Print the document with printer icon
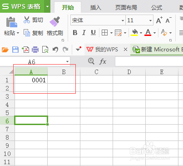Screen dimensions: 183x166 pyautogui.click(x=35, y=50)
